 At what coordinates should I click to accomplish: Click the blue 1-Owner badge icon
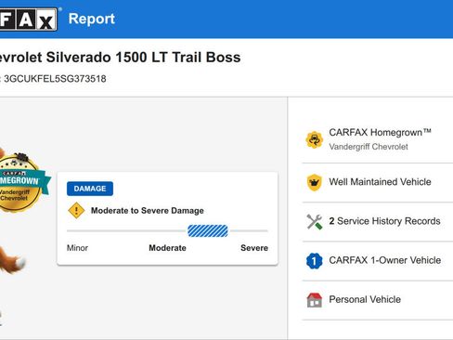[315, 261]
